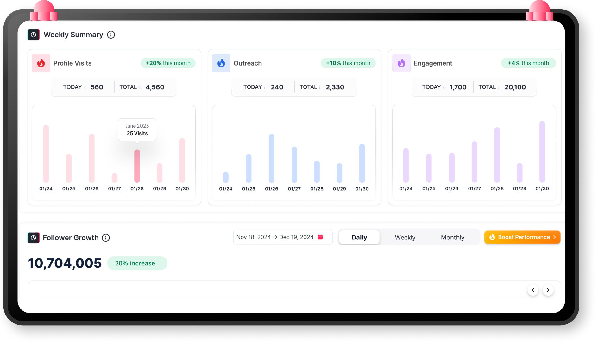Go to next chart page with right chevron
598x344 pixels.
[548, 290]
